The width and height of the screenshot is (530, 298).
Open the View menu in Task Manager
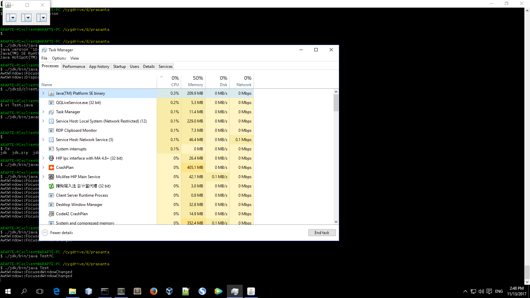[75, 58]
